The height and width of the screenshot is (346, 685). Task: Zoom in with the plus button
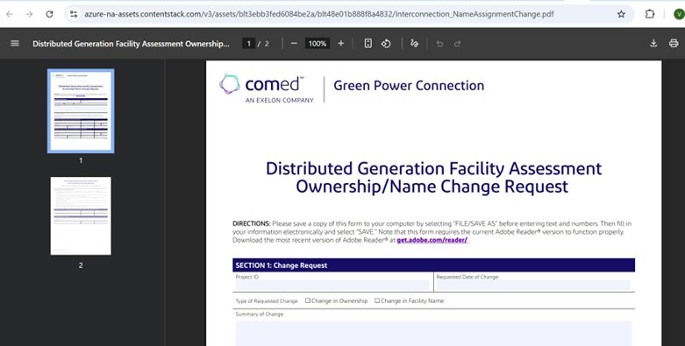coord(341,43)
